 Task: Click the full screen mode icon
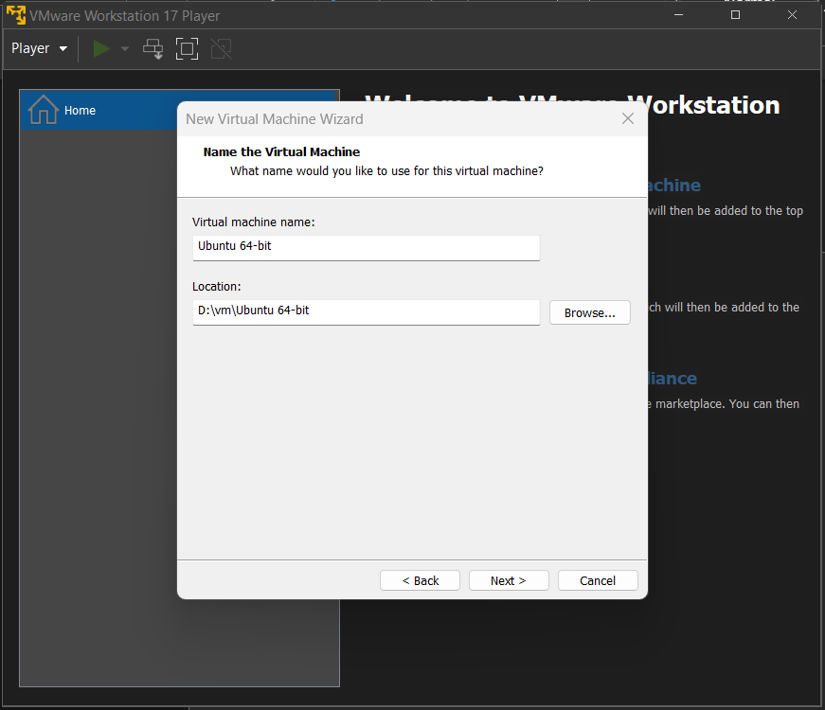click(187, 49)
